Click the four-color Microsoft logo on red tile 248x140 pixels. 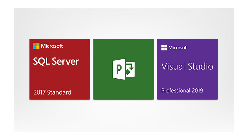(36, 46)
